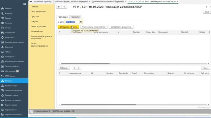The width and height of the screenshot is (211, 118).
Task: Open VIN-запросы in the sidebar
Action: [x=10, y=71]
